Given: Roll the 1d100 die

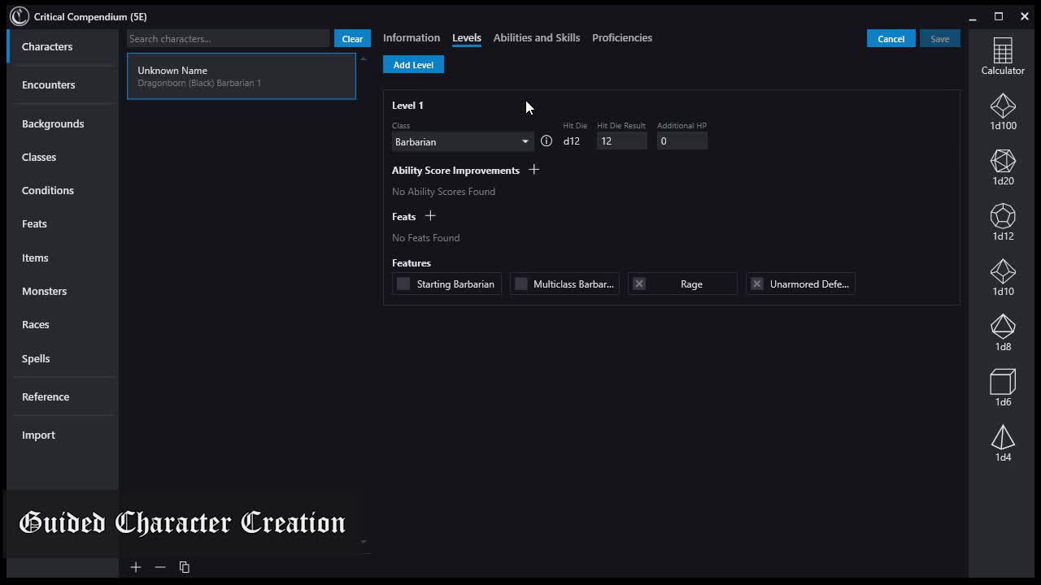Looking at the screenshot, I should [x=1002, y=111].
